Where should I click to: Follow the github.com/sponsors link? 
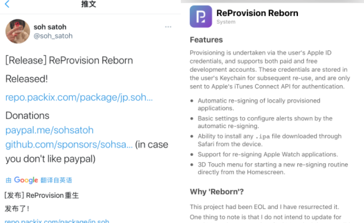[x=69, y=144]
